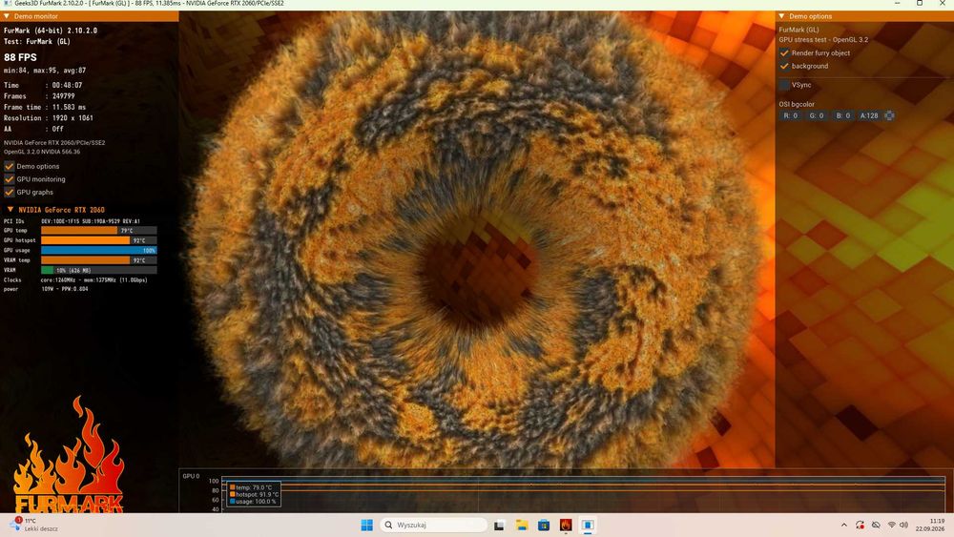Click the GPU 0 graph legend box

pos(253,494)
